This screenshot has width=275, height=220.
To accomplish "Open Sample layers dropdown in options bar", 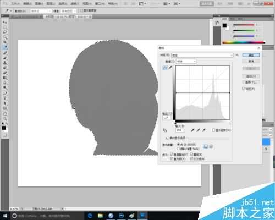I will (x=68, y=11).
